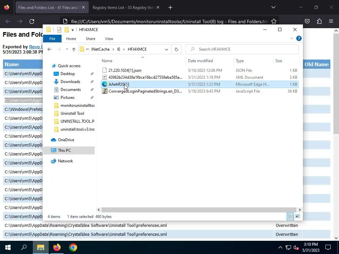The height and width of the screenshot is (254, 339).
Task: Click the IE breadcrumb segment
Action: click(x=119, y=49)
